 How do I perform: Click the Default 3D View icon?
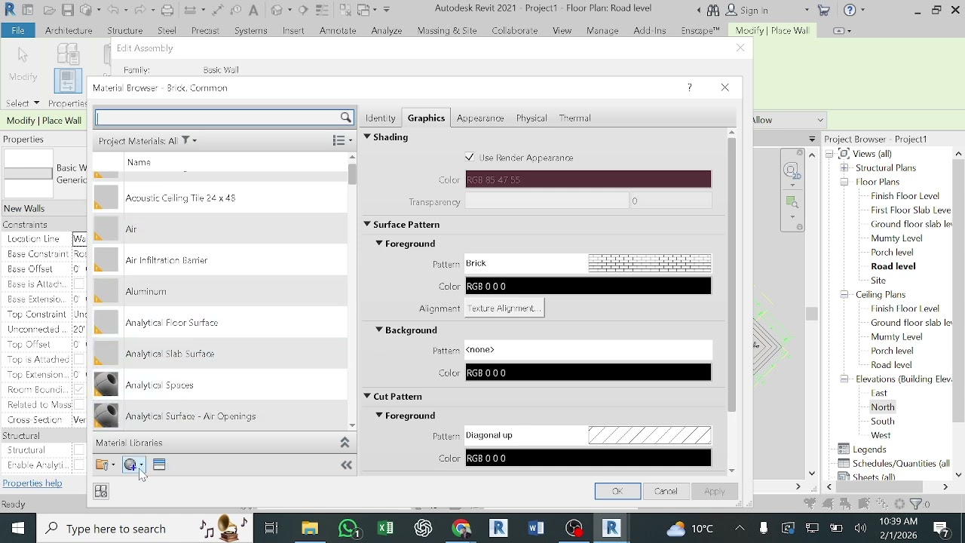[x=277, y=11]
